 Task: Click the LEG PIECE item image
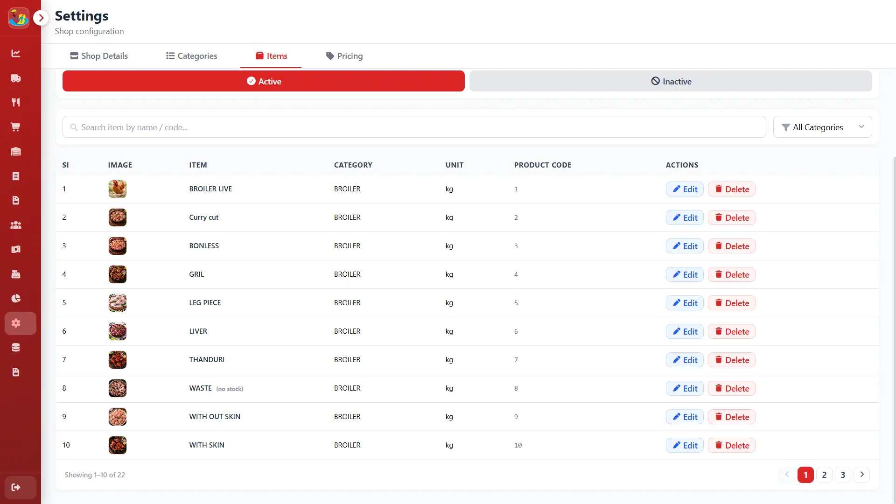(118, 303)
